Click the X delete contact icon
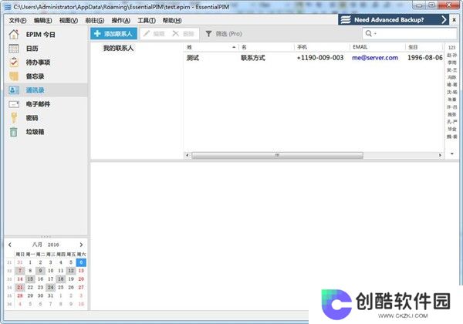This screenshot has height=324, width=463. tap(175, 34)
